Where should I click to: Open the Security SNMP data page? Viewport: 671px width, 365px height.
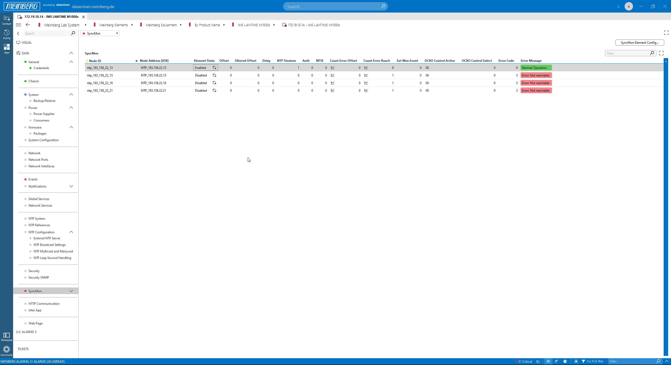click(39, 278)
